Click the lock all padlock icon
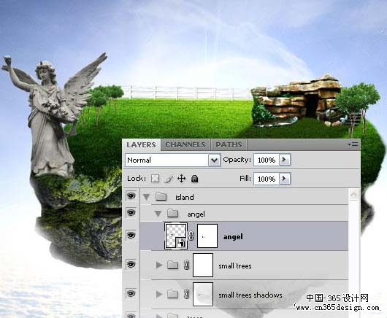The image size is (387, 318). 194,179
